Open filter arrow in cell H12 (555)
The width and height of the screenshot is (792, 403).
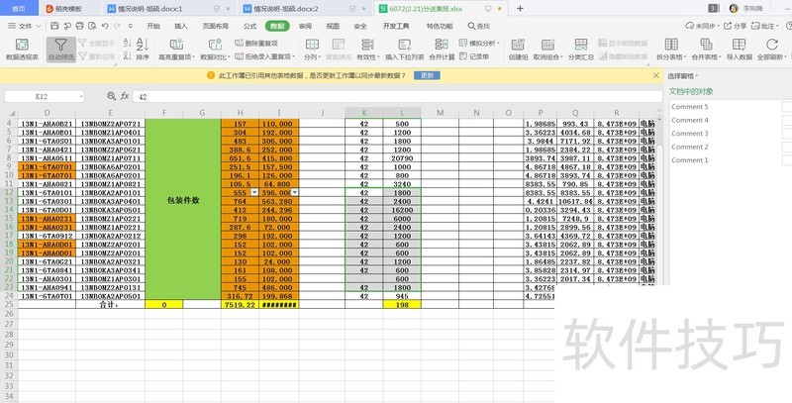point(255,192)
